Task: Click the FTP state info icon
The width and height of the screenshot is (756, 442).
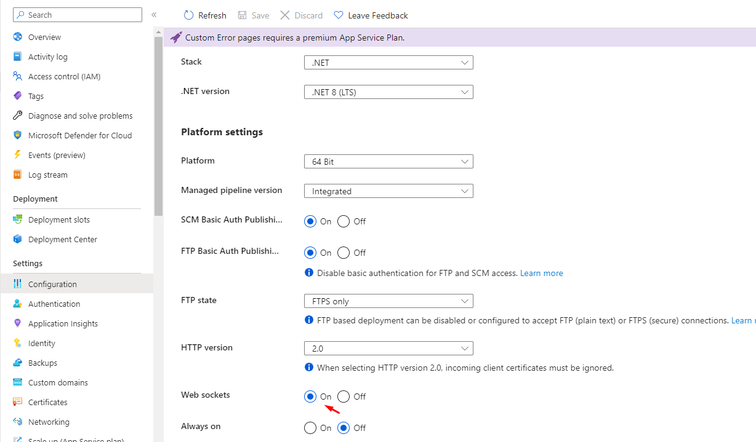Action: coord(309,320)
